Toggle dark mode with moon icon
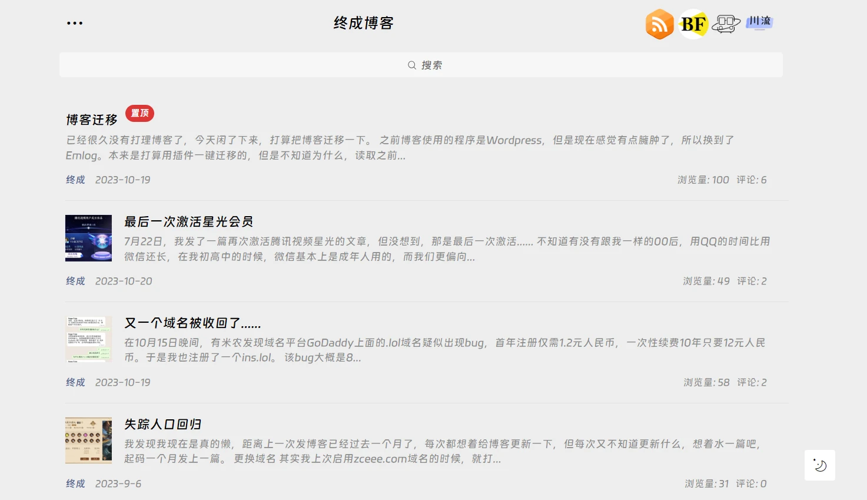 point(819,465)
